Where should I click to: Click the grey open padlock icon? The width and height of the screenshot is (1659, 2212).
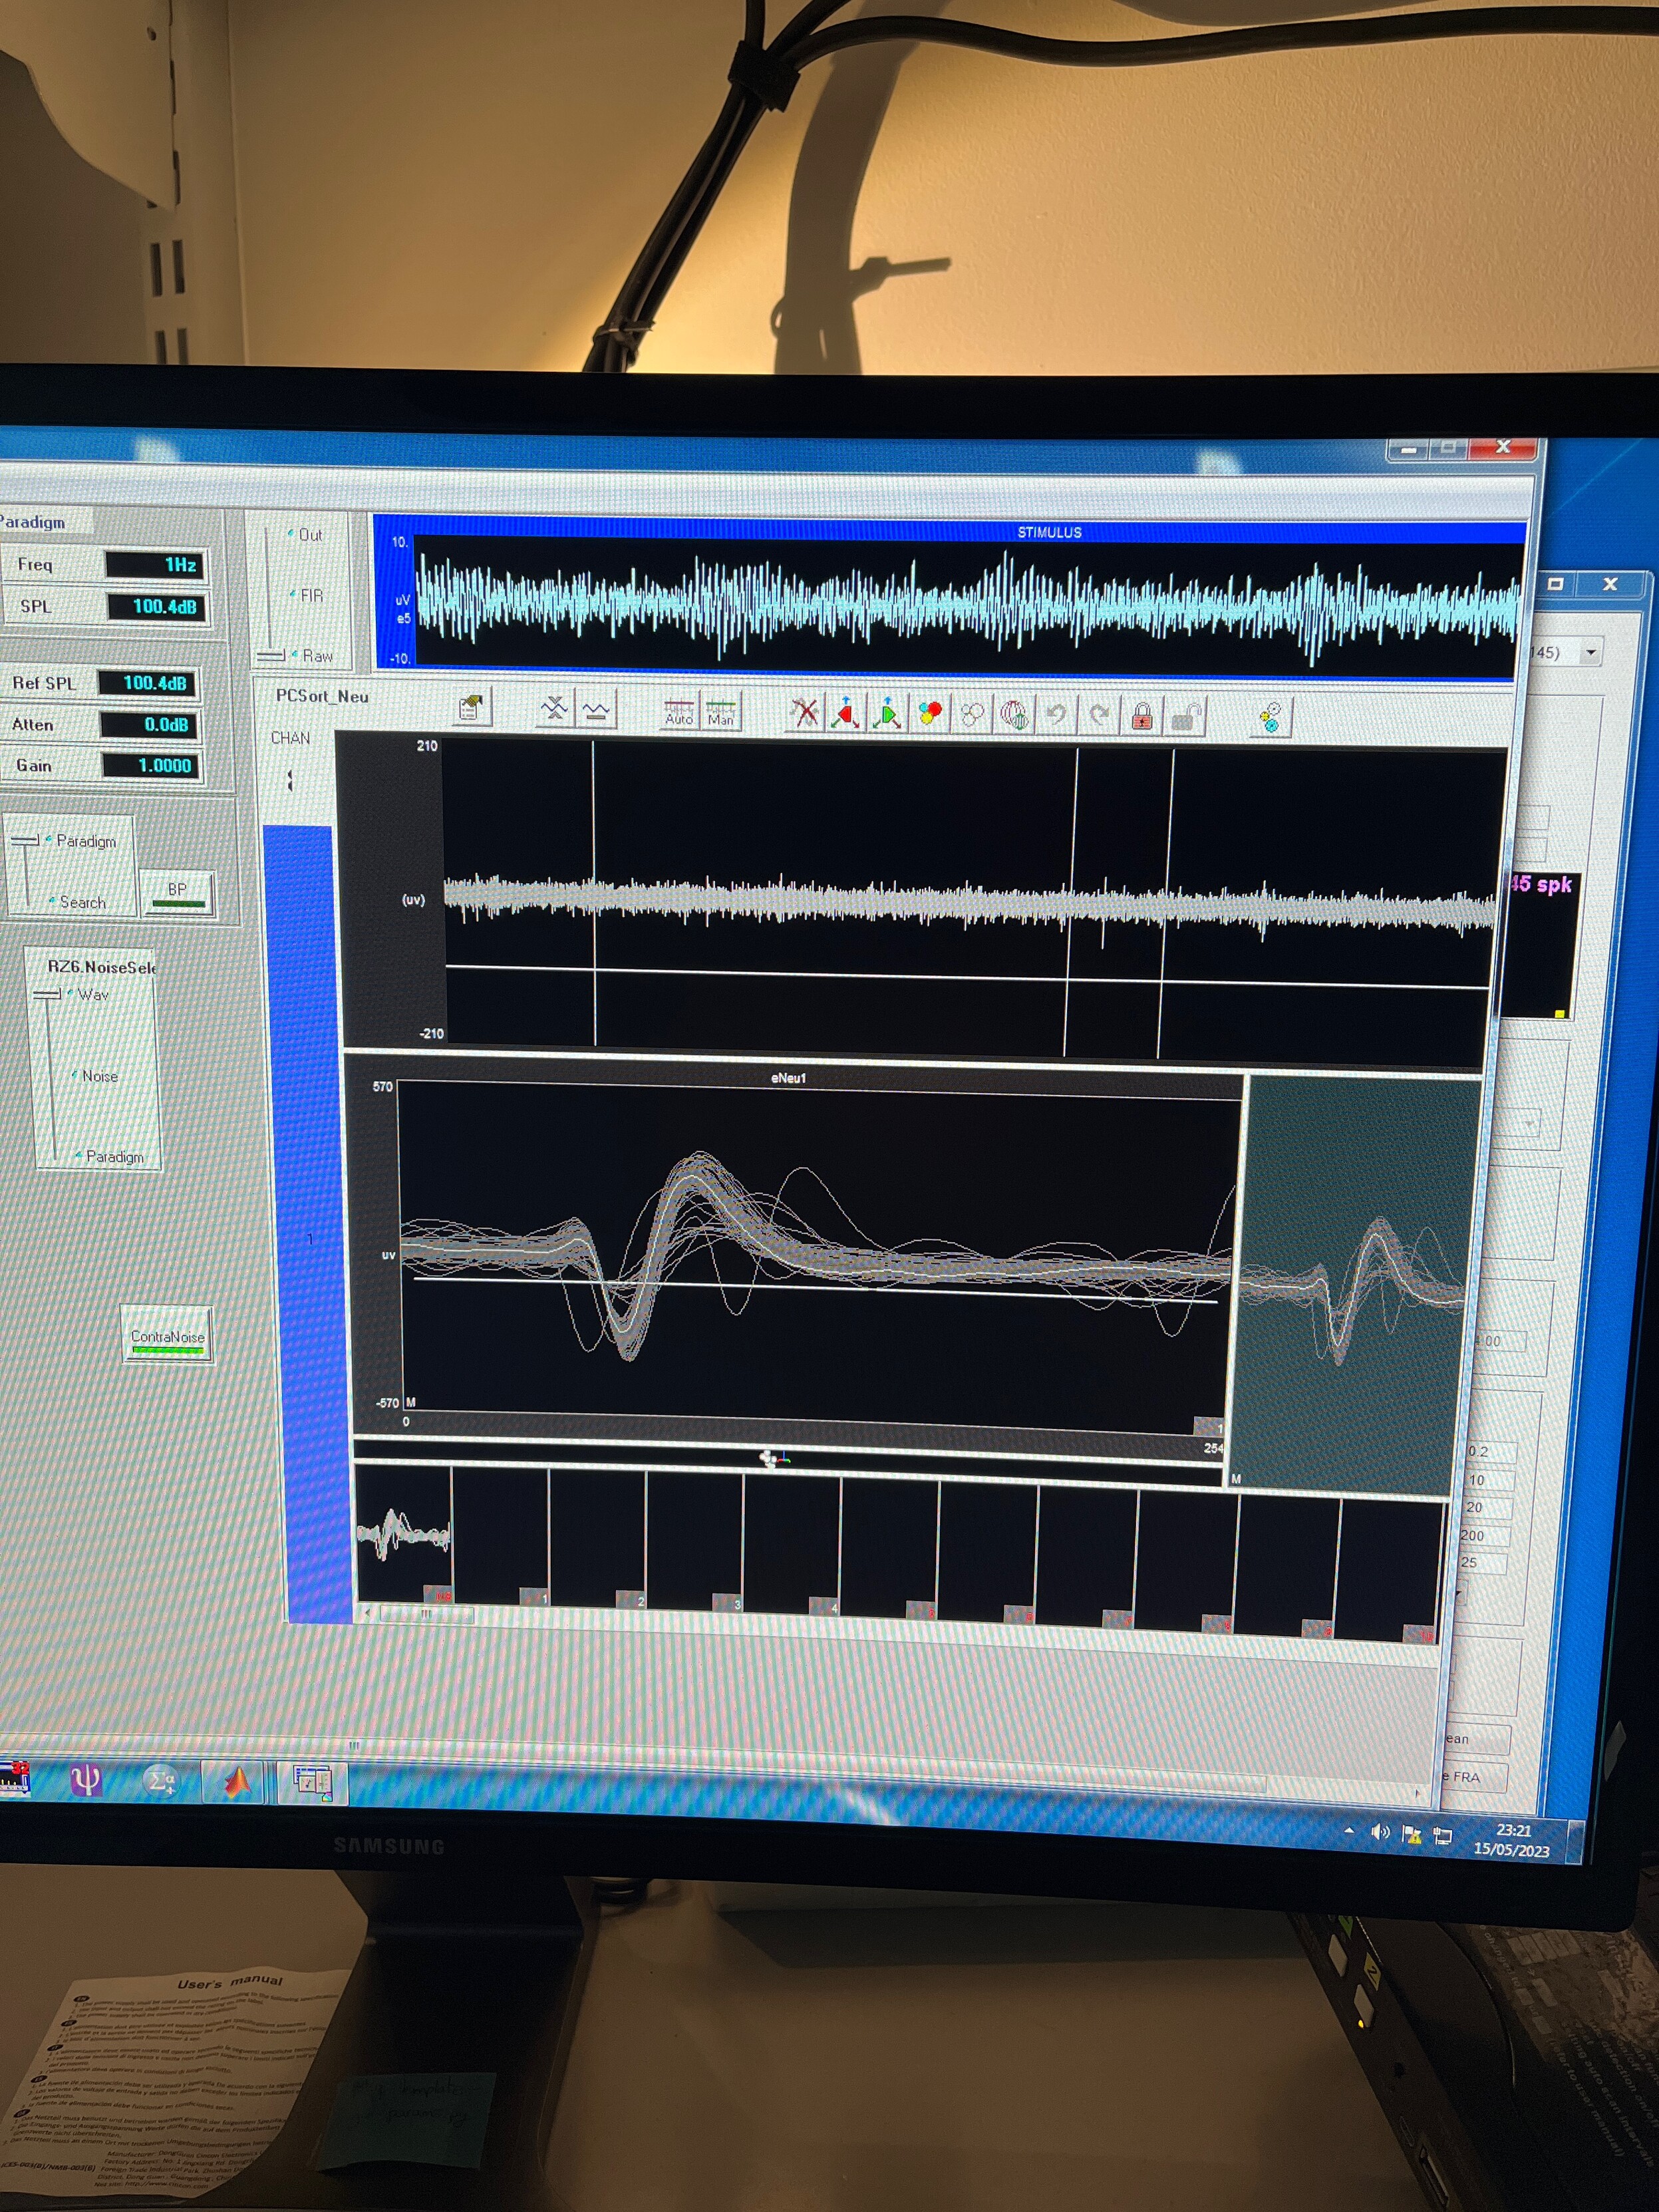1185,717
